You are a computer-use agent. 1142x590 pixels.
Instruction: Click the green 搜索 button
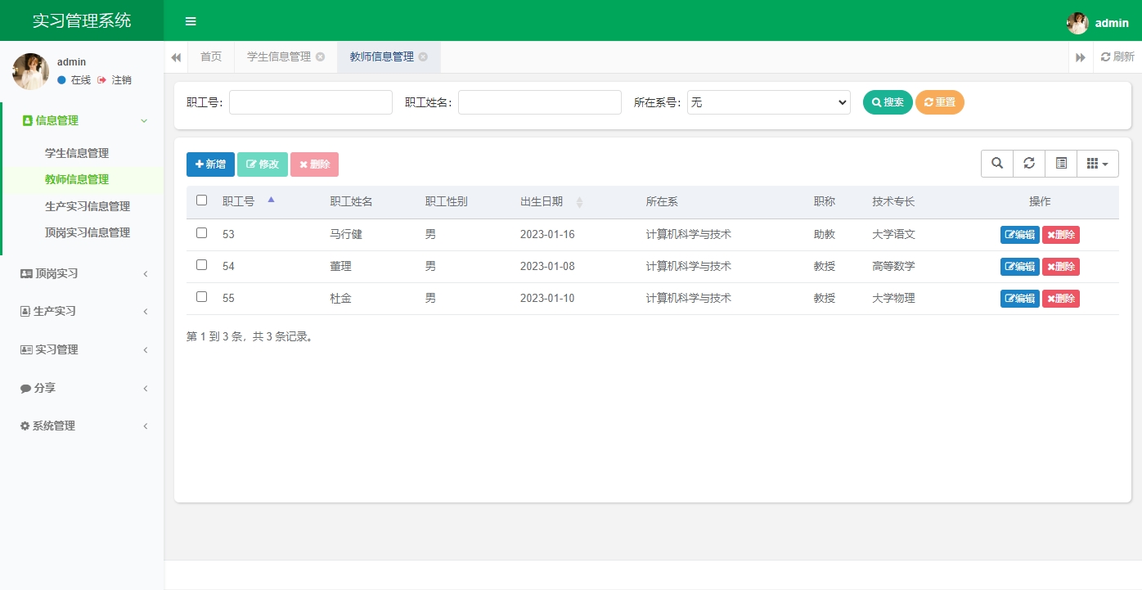pyautogui.click(x=888, y=102)
